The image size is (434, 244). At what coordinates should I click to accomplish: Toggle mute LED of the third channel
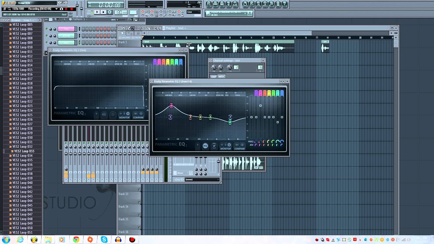tap(47, 42)
